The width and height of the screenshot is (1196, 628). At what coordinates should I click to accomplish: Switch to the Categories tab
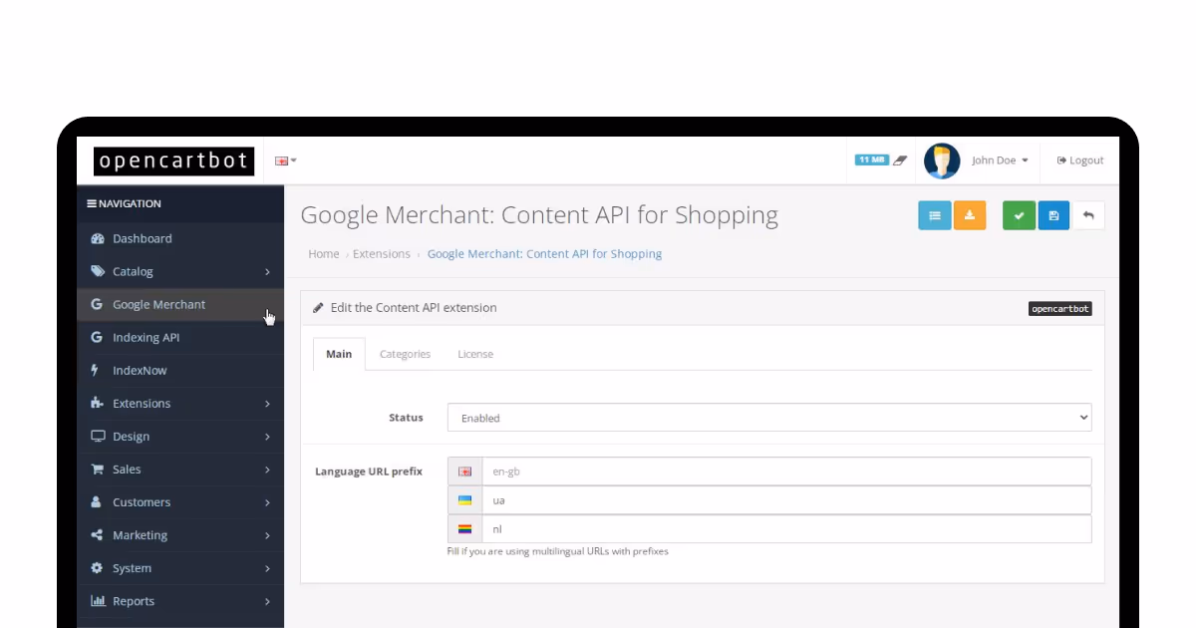tap(405, 354)
